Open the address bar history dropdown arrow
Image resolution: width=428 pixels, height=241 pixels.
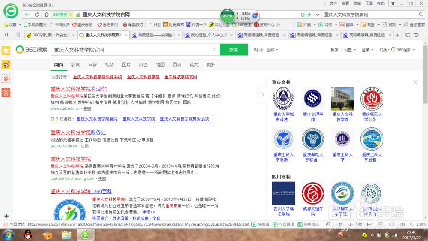pos(318,15)
